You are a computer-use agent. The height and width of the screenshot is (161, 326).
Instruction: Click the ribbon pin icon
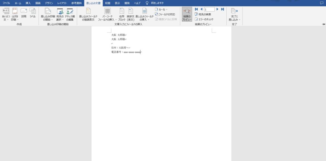point(323,24)
